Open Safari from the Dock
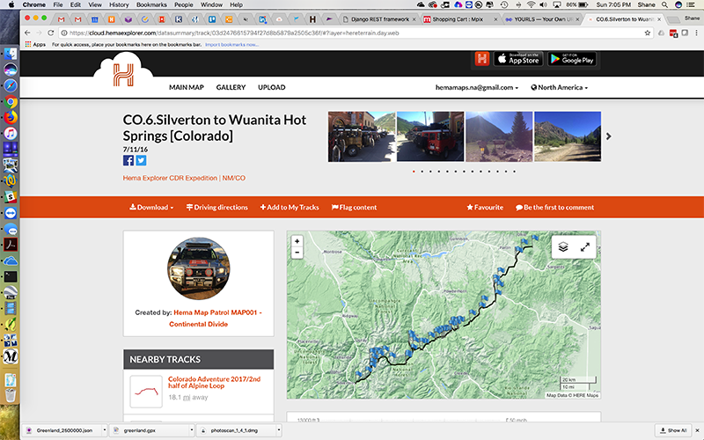Viewport: 704px width, 440px height. click(11, 85)
